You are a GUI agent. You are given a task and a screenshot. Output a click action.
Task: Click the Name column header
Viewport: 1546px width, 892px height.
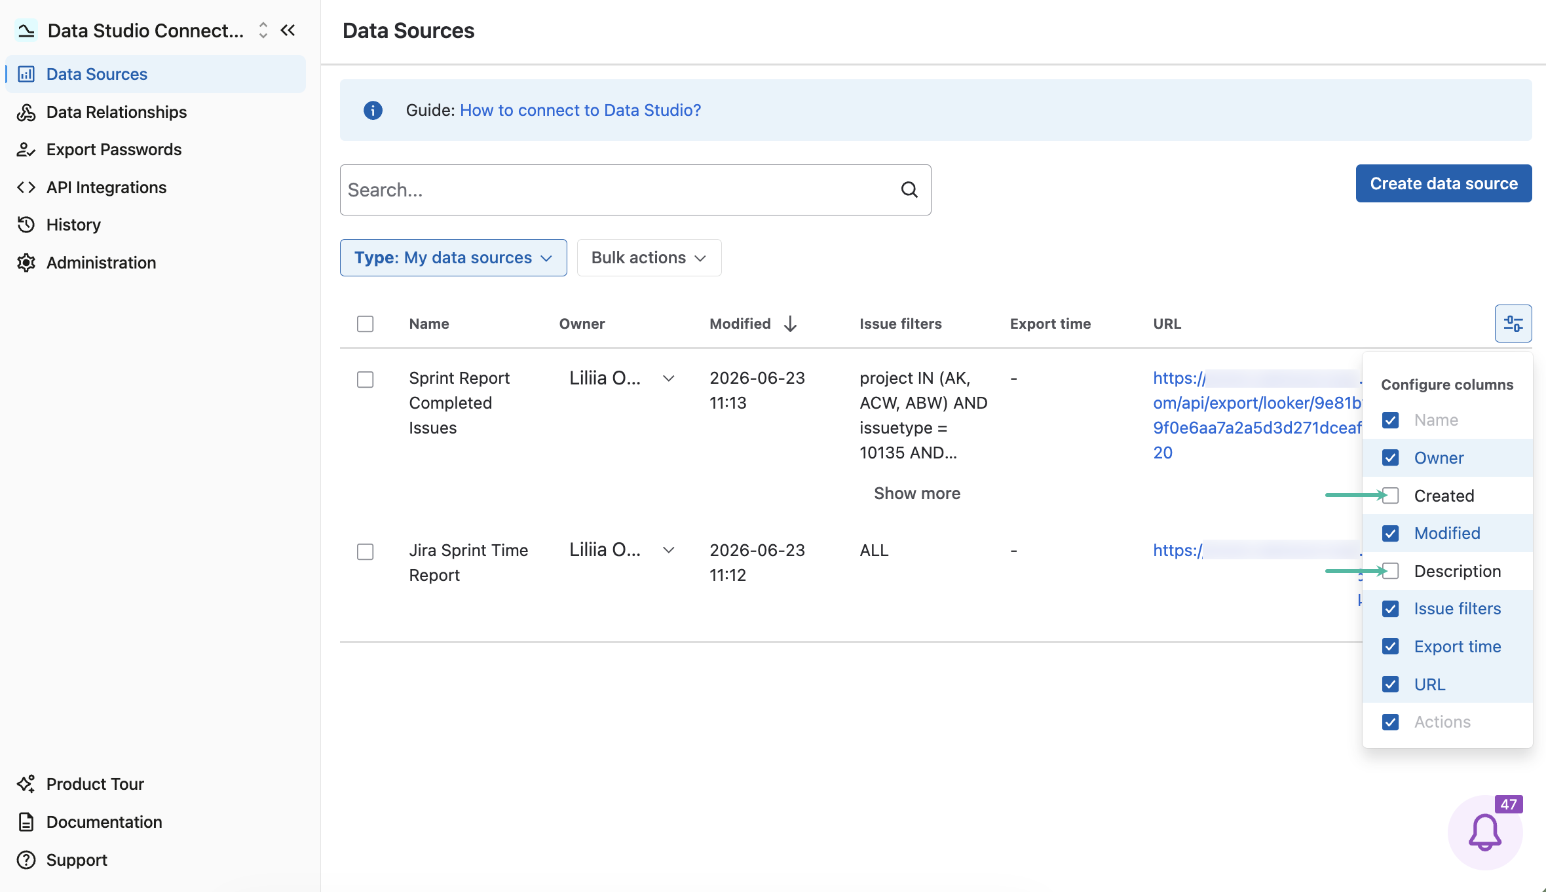click(x=429, y=324)
